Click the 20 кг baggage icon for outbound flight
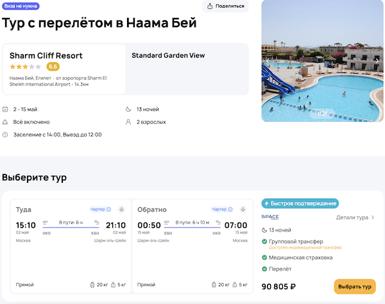 click(x=92, y=284)
